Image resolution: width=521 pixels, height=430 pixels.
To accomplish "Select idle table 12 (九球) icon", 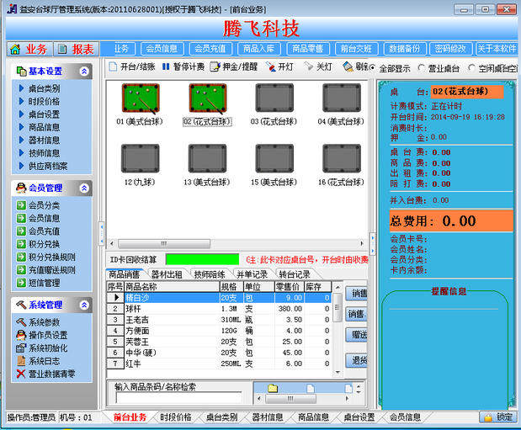I will [141, 158].
